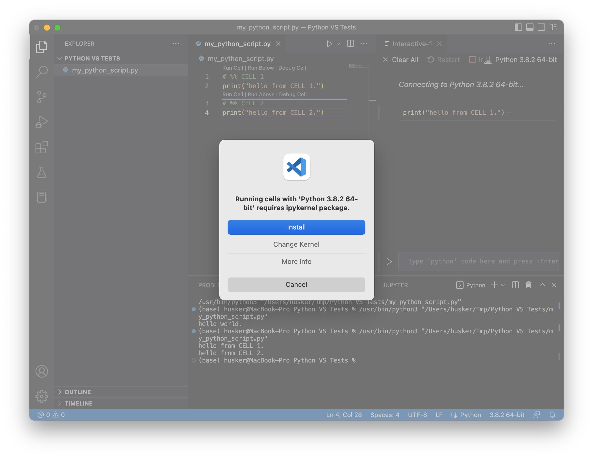The image size is (593, 459).
Task: Click Run Above link above CELL 2
Action: 261,94
